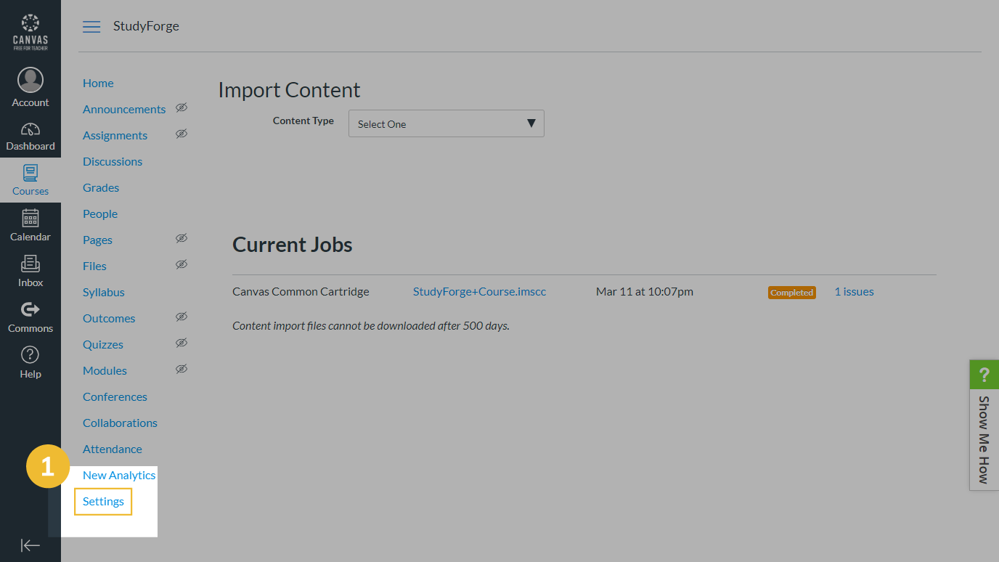Open New Analytics in course navigation
Viewport: 999px width, 562px height.
click(x=119, y=476)
